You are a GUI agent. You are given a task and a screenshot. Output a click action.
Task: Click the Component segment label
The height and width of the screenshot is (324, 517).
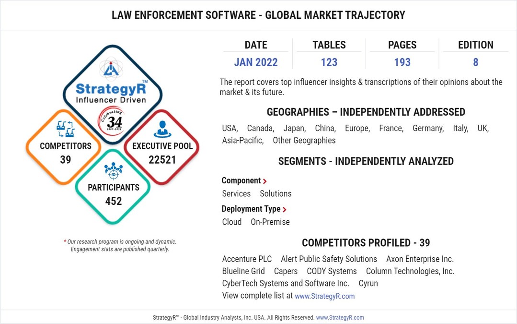241,180
